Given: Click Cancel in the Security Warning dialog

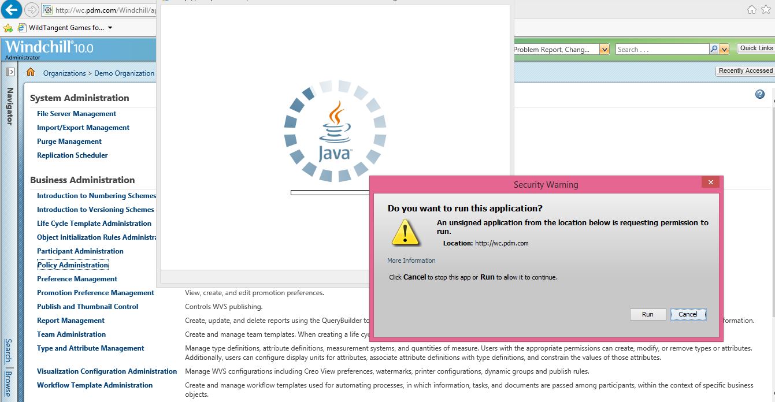Looking at the screenshot, I should pyautogui.click(x=688, y=314).
